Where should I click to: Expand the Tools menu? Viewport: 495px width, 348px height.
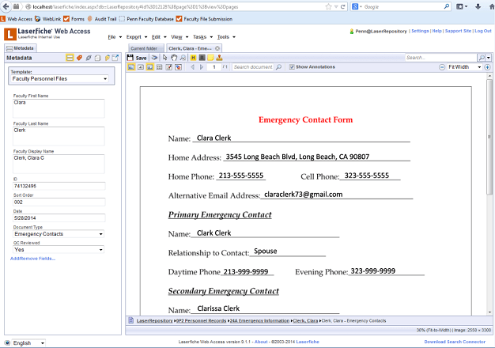pyautogui.click(x=226, y=37)
